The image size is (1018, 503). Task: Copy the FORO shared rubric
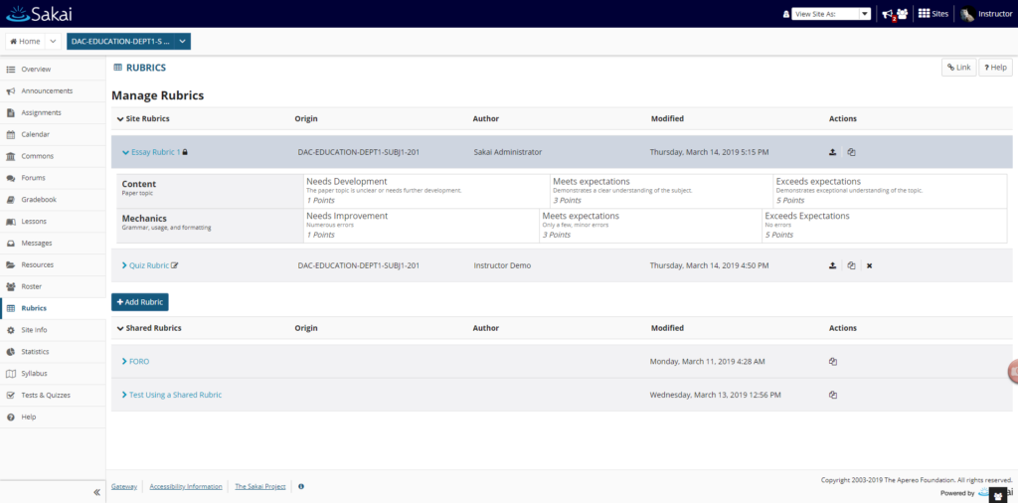coord(833,362)
